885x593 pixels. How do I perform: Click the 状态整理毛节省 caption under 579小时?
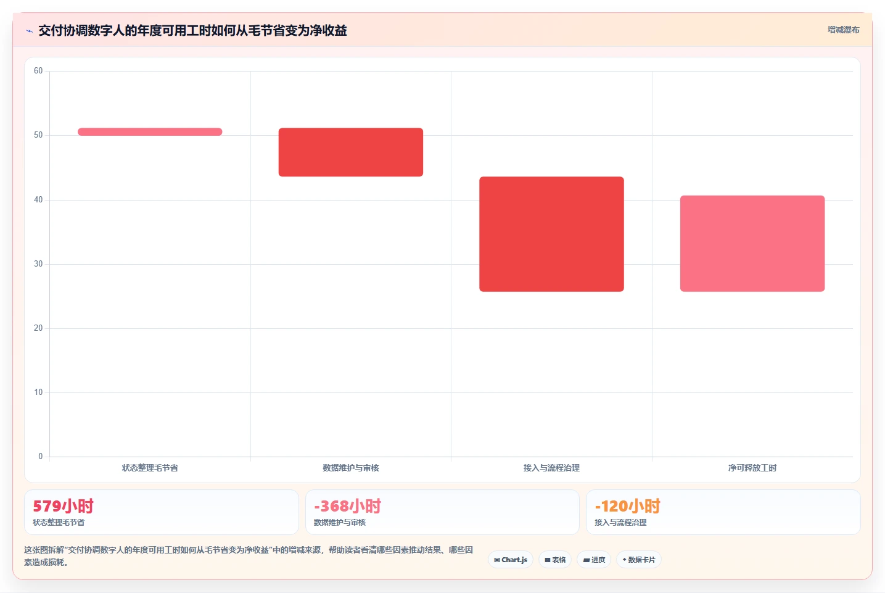point(59,523)
